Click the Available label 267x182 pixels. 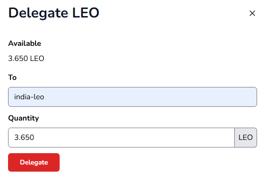[25, 43]
